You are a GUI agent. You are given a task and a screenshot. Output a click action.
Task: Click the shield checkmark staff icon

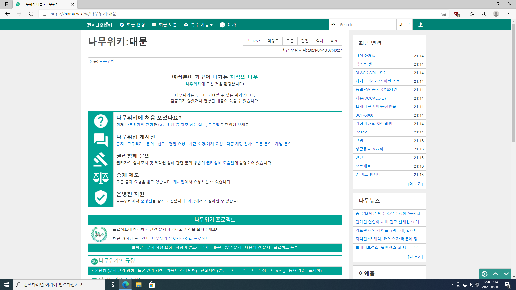tap(101, 197)
